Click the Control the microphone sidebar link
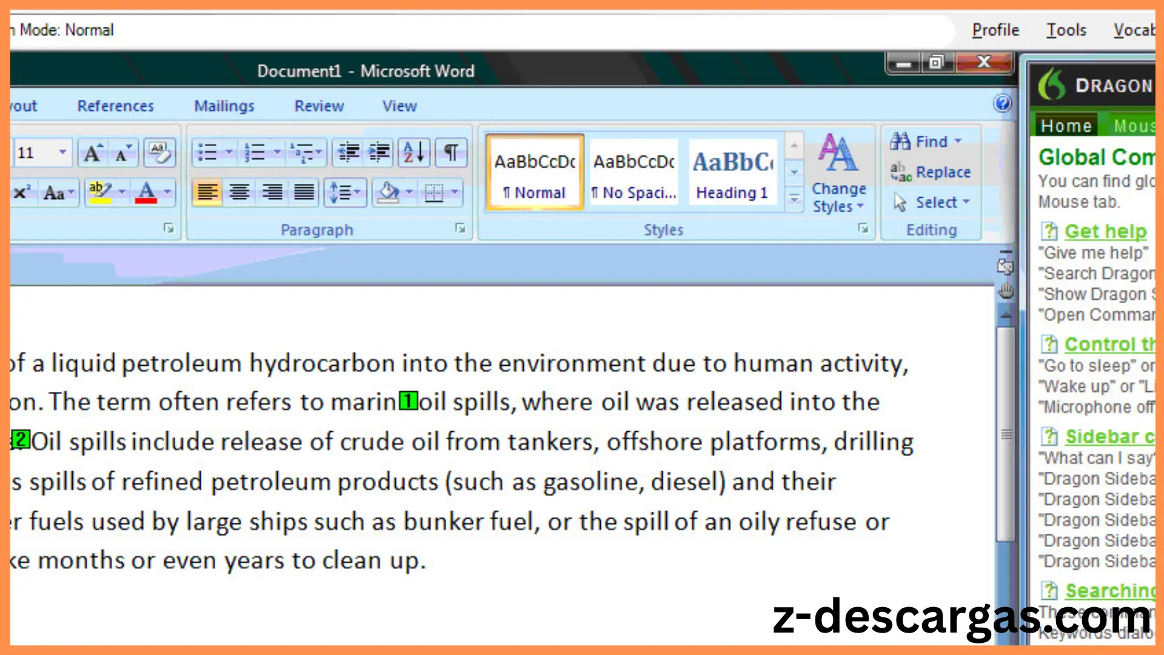The height and width of the screenshot is (655, 1164). point(1109,344)
